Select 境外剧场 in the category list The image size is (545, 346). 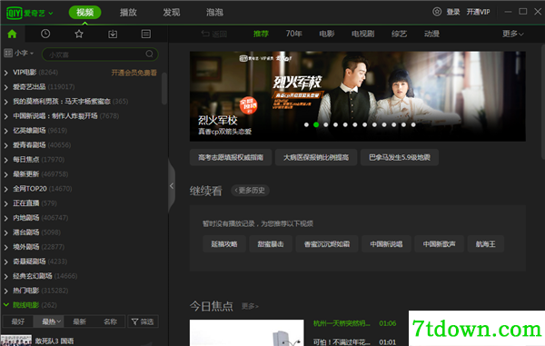(x=26, y=247)
